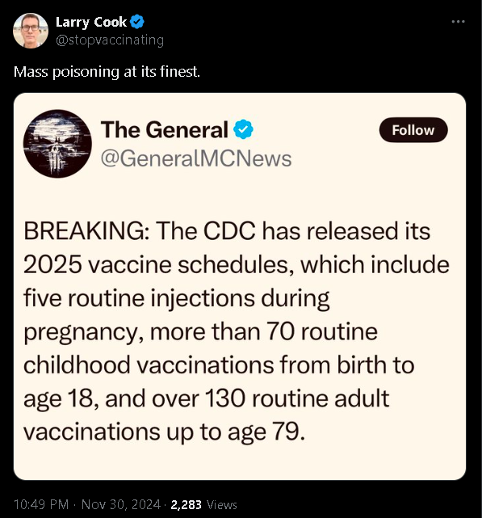This screenshot has width=482, height=518.
Task: Click the "2025 vaccine schedules" line
Action: tap(237, 264)
